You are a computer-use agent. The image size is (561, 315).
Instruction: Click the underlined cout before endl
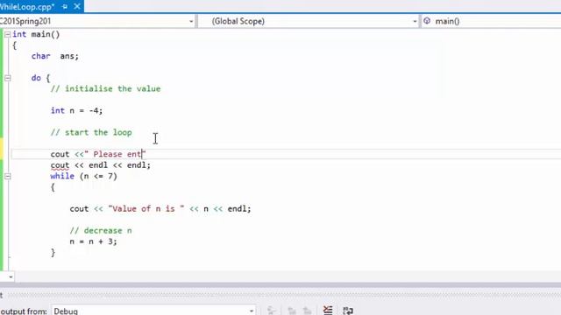tap(60, 165)
